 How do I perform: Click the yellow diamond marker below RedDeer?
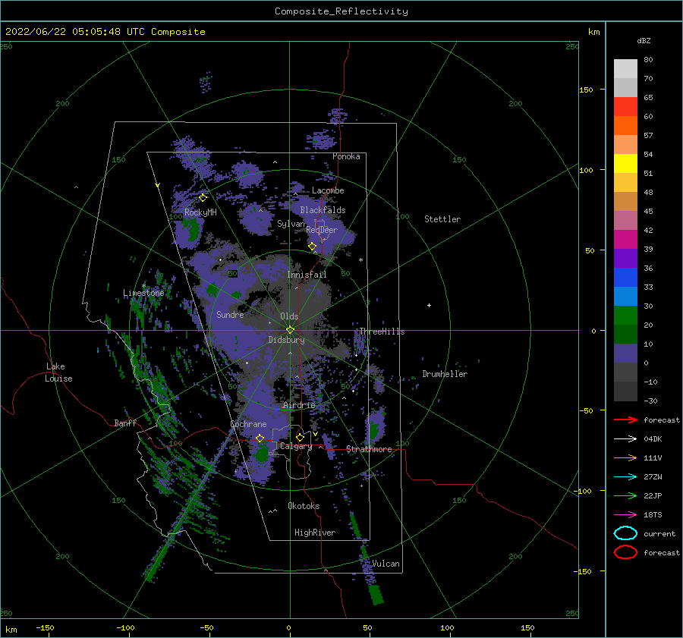tap(313, 247)
